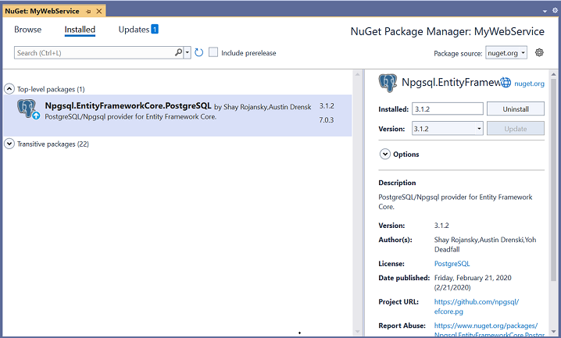Open the github.com/npgsql project URL
The image size is (561, 338).
coord(477,307)
